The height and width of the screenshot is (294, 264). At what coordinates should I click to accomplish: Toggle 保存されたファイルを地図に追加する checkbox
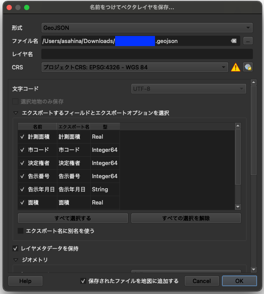click(83, 281)
